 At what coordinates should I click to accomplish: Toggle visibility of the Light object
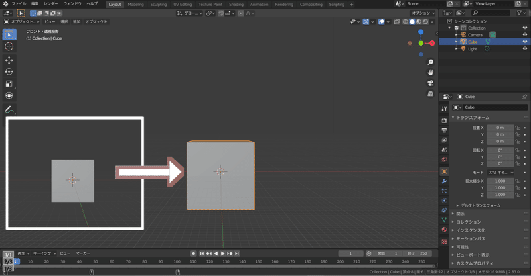524,48
